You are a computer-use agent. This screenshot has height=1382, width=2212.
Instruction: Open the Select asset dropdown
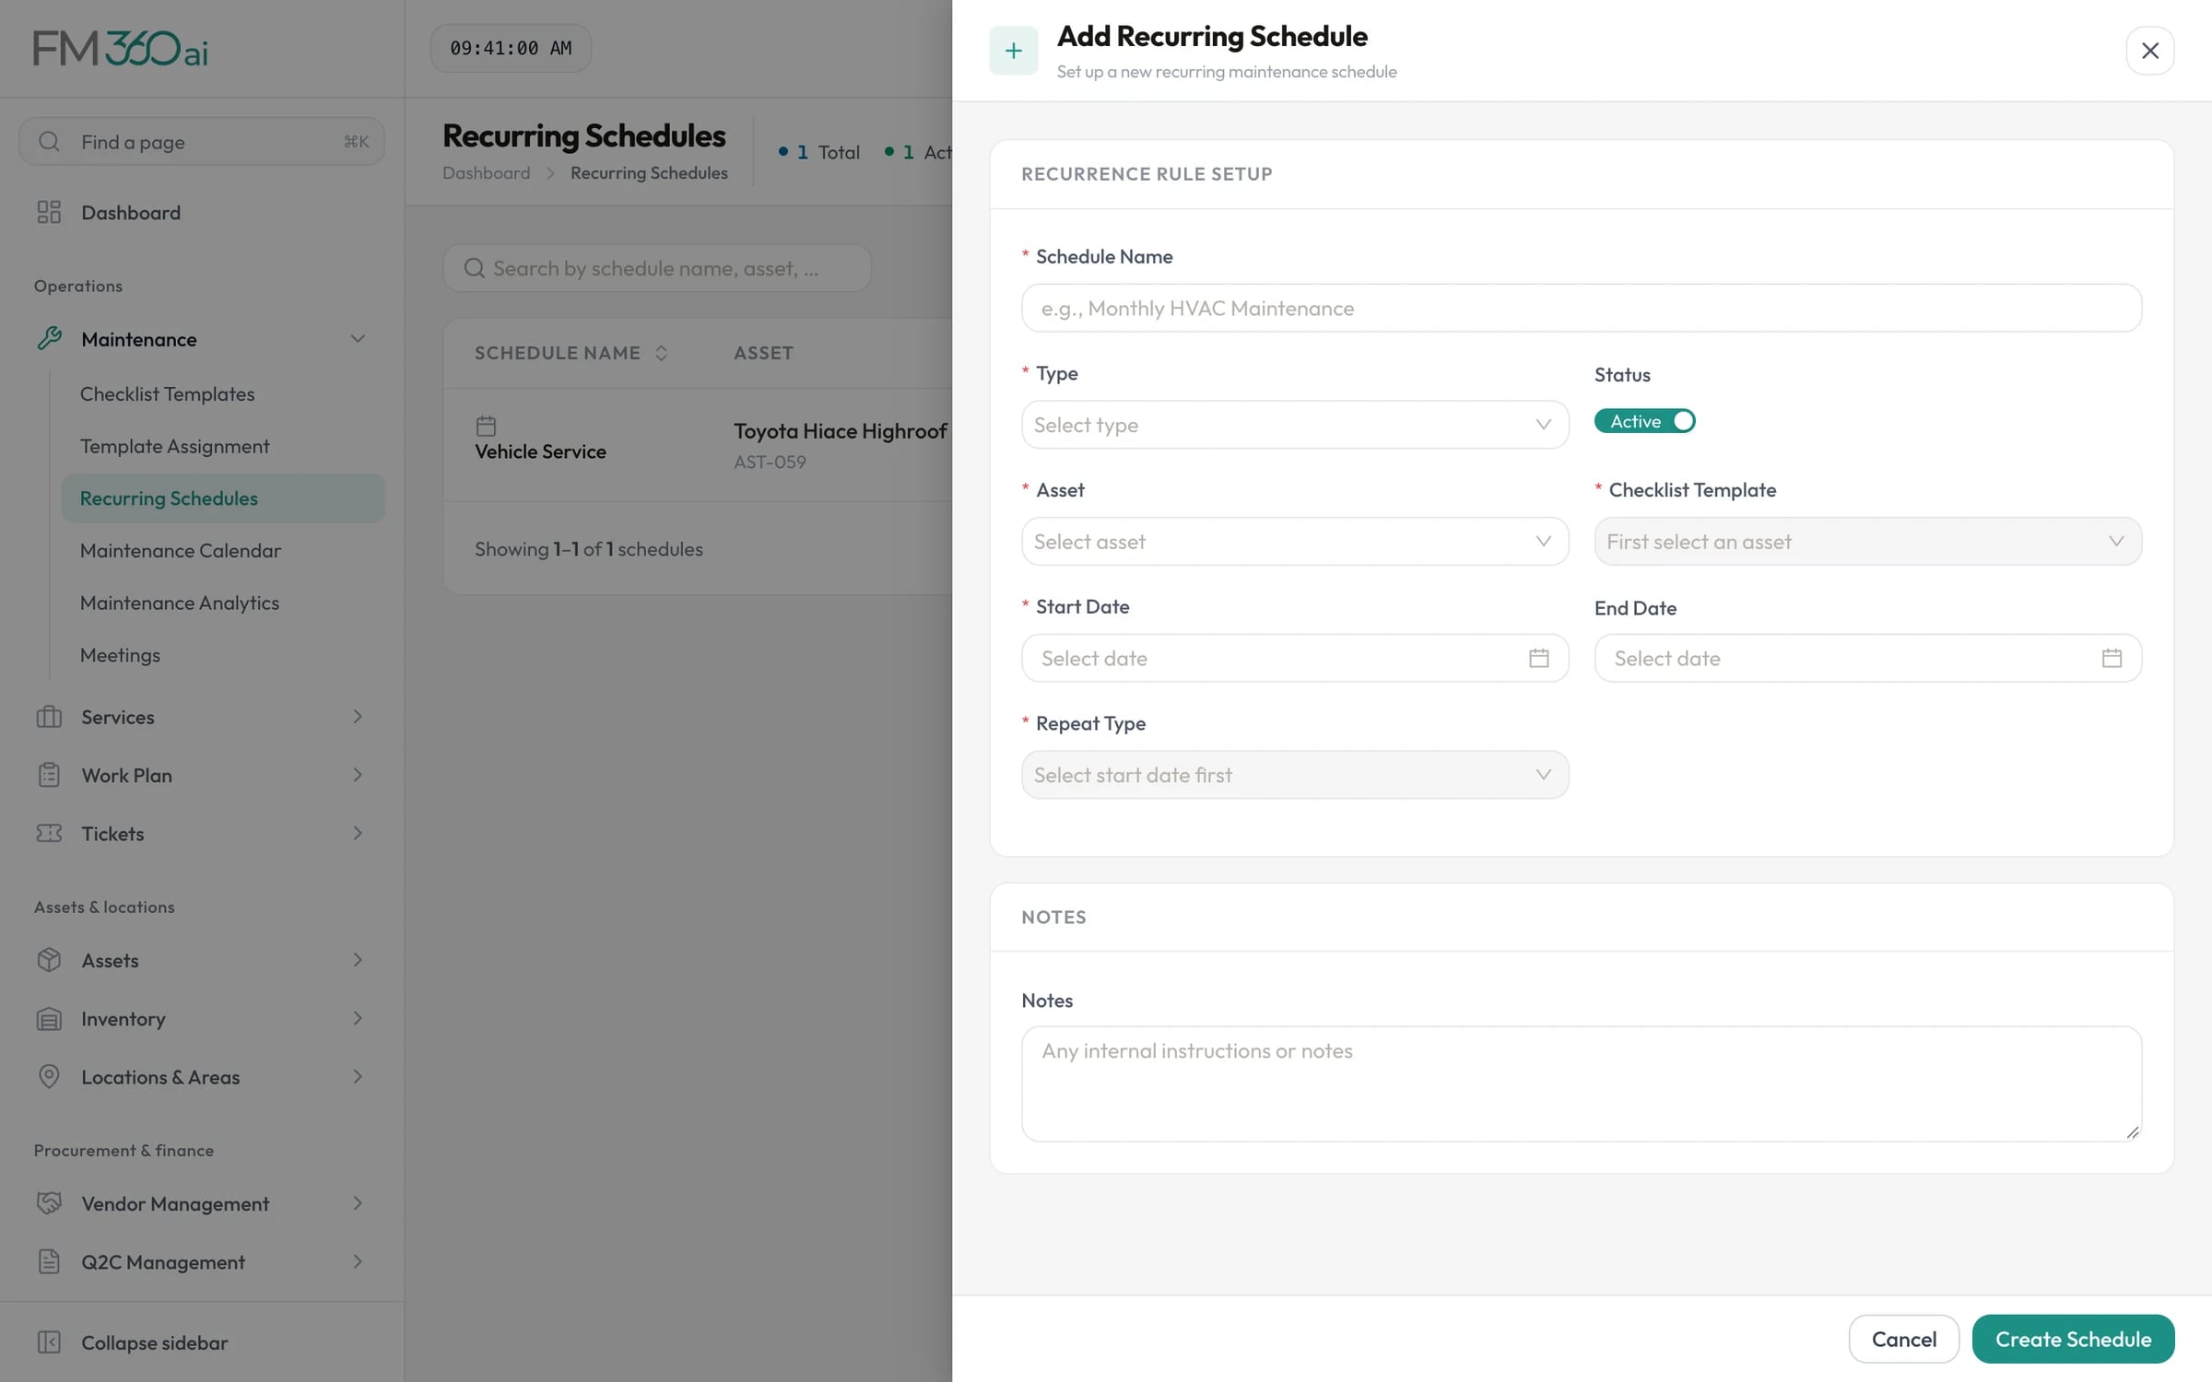1294,542
